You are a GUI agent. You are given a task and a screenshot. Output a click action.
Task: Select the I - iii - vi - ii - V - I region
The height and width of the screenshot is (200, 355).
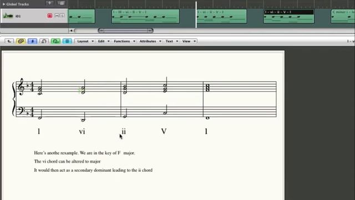(145, 16)
